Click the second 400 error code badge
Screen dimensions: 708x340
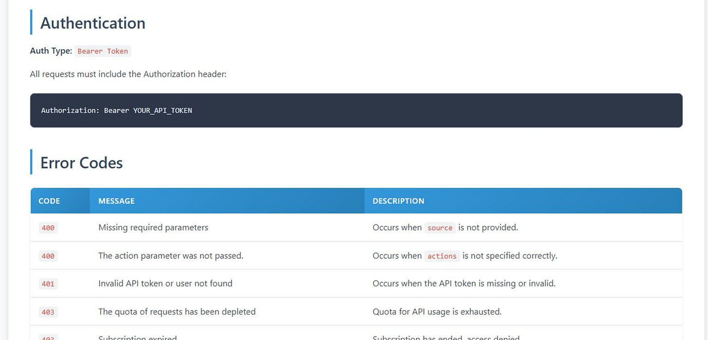(48, 256)
